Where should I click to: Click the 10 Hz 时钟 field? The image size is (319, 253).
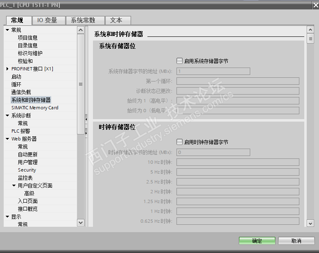(238, 162)
